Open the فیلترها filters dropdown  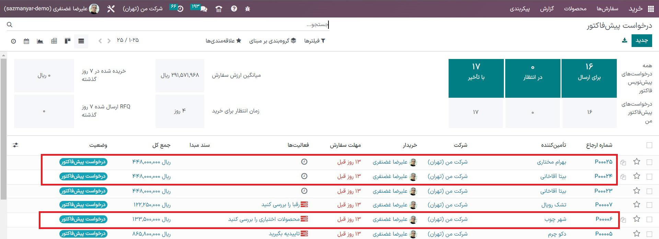click(315, 41)
